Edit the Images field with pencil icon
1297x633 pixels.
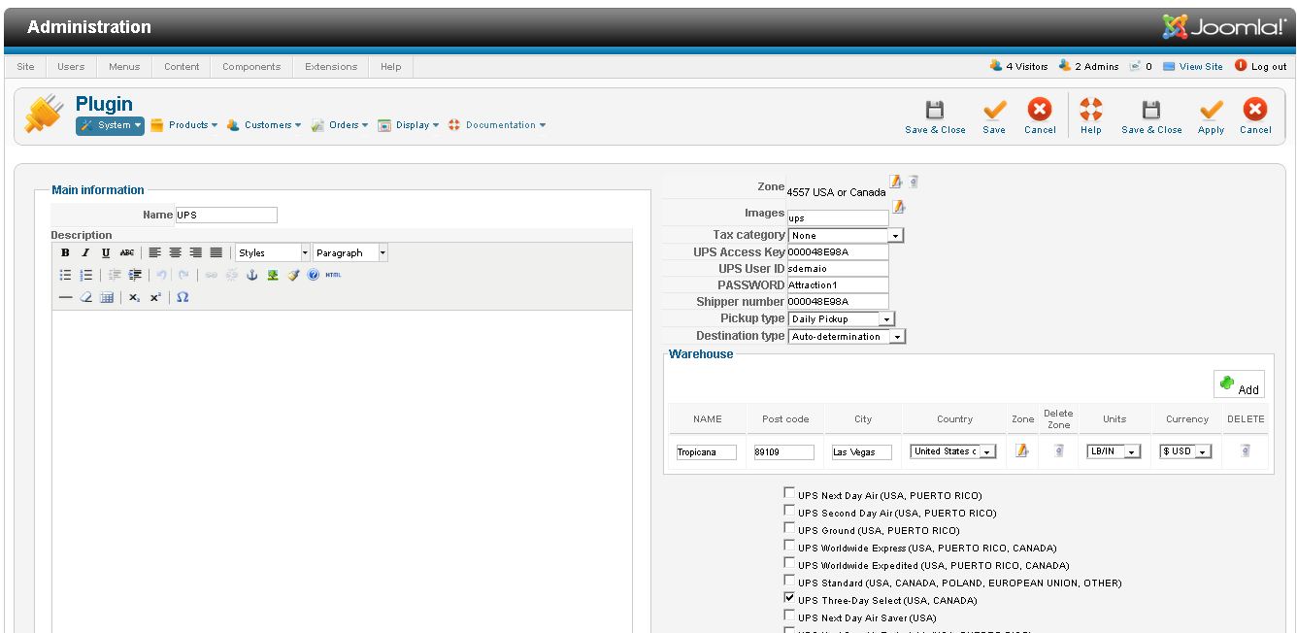(x=899, y=206)
